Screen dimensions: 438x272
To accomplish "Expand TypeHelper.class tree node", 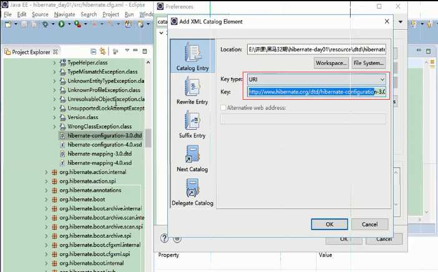I will coord(54,63).
